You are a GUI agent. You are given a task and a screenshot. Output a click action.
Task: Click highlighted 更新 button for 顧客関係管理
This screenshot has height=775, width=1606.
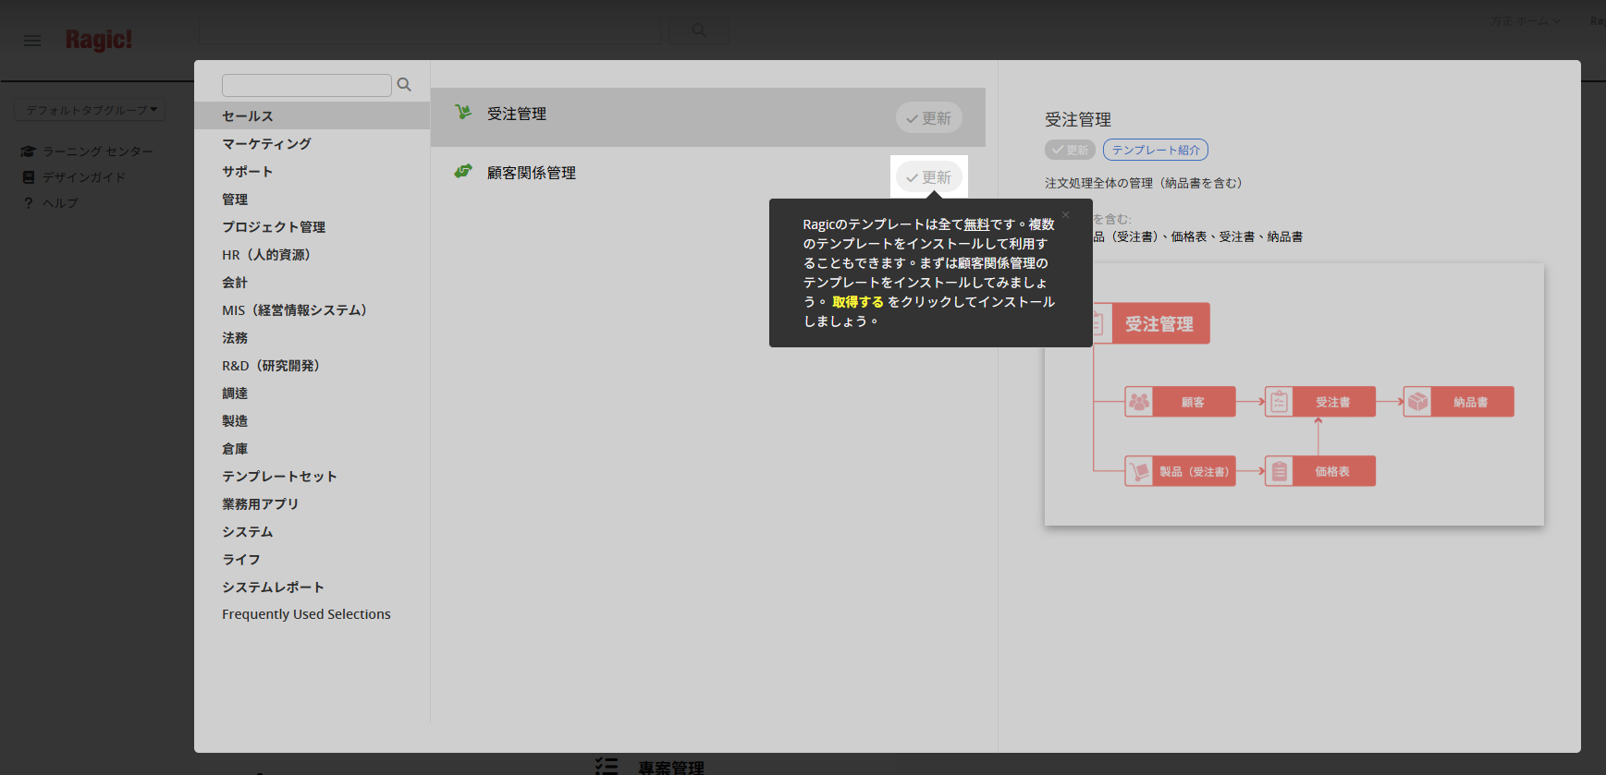coord(928,177)
